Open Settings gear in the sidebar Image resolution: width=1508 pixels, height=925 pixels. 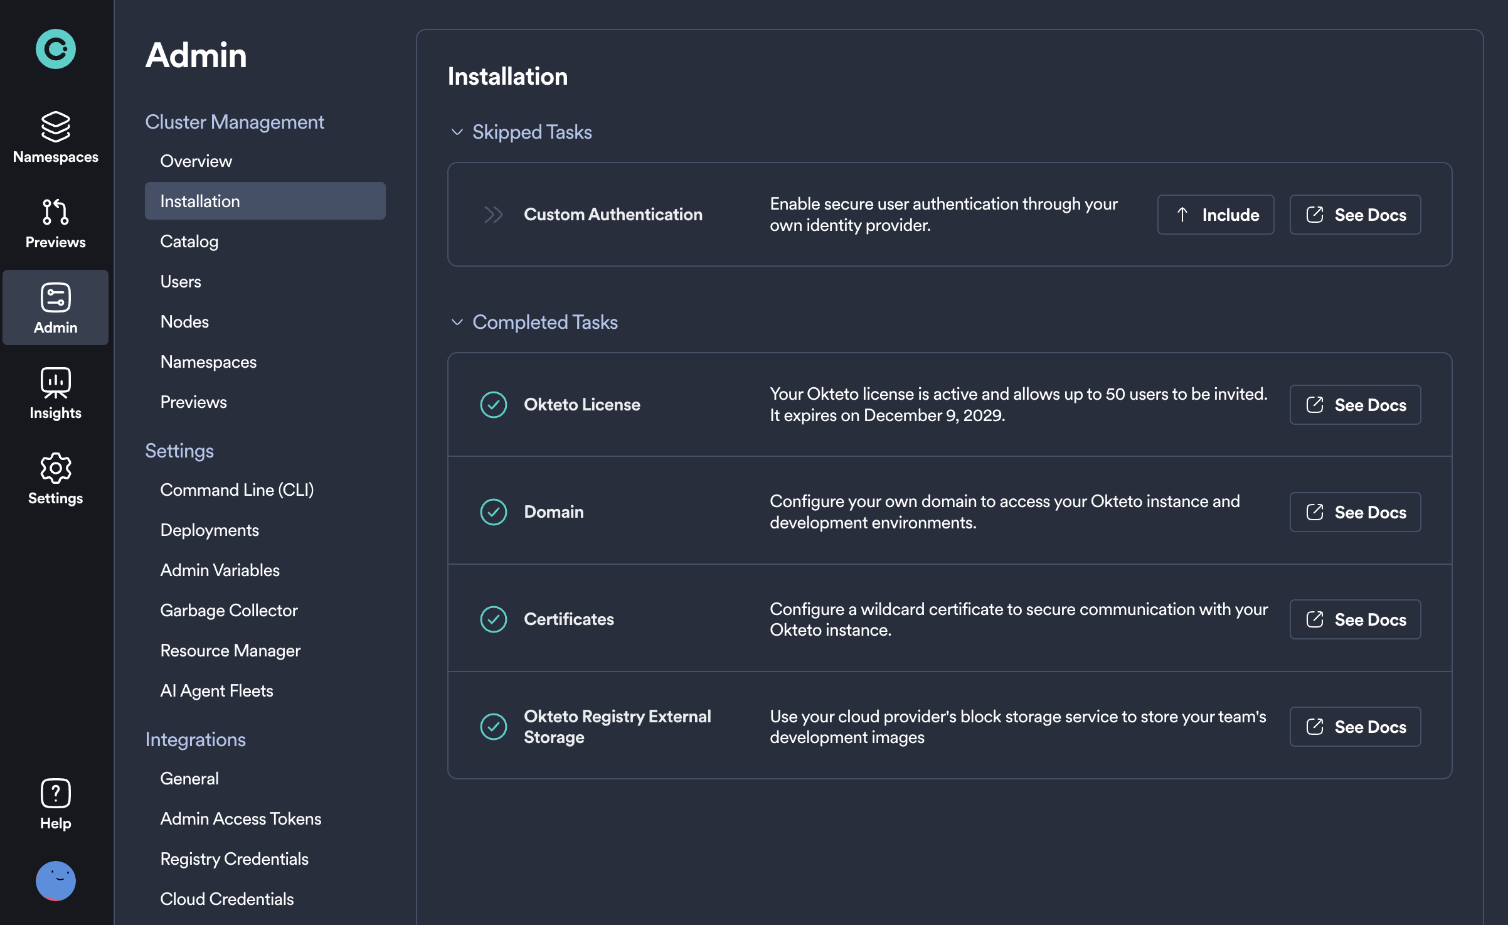pos(55,479)
